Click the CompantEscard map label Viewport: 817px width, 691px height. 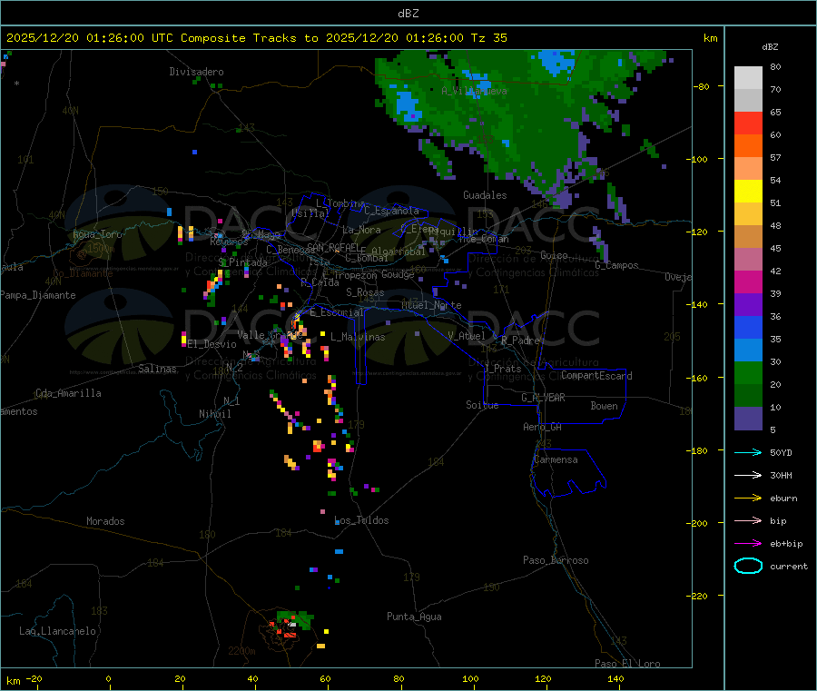[596, 376]
